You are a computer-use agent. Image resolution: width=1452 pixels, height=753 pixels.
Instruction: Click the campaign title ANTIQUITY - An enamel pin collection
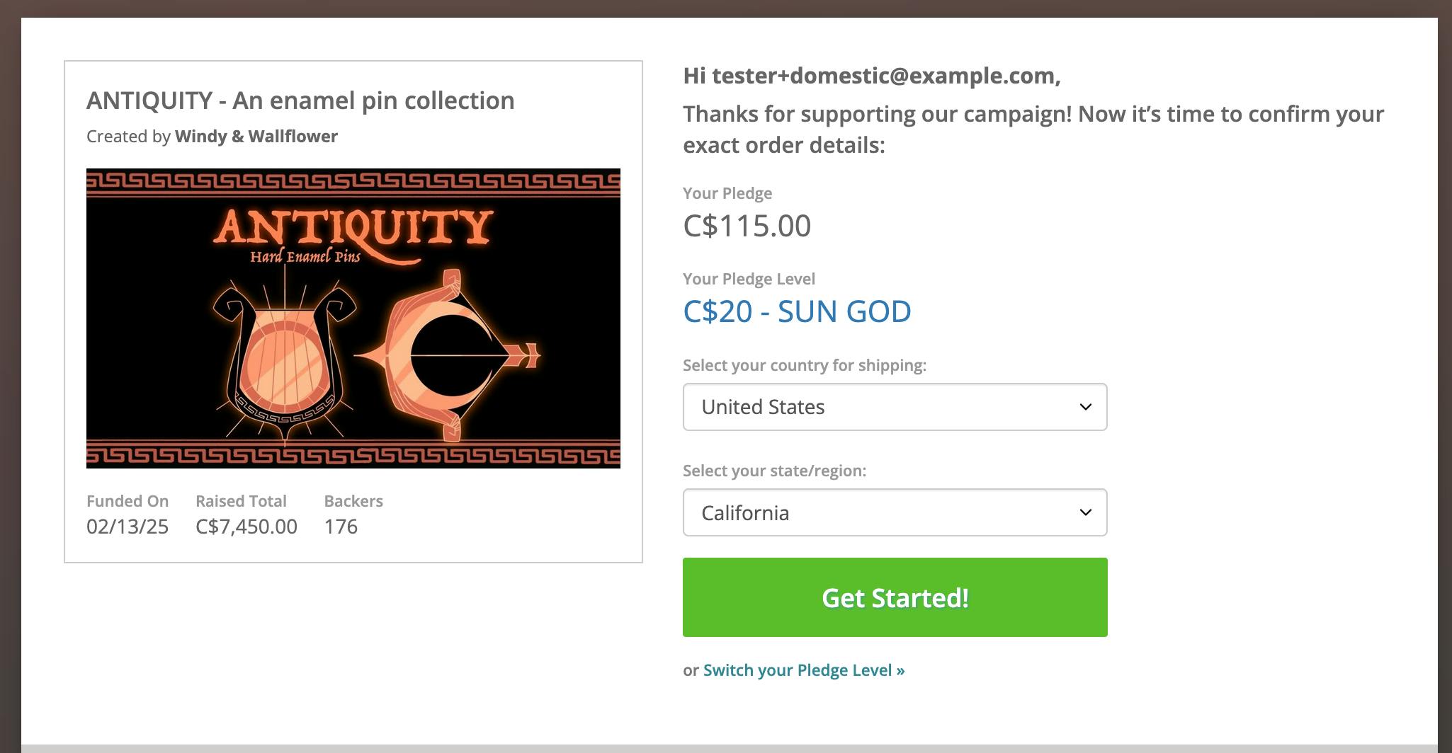[300, 100]
